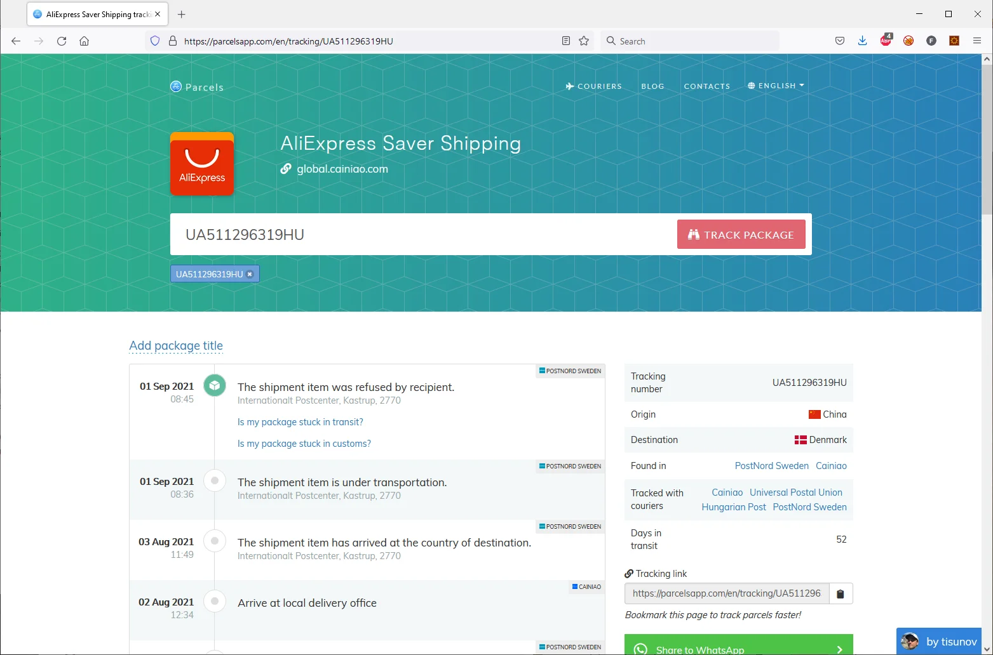Open the browser downloads panel
Screen dimensions: 993x655
point(863,41)
